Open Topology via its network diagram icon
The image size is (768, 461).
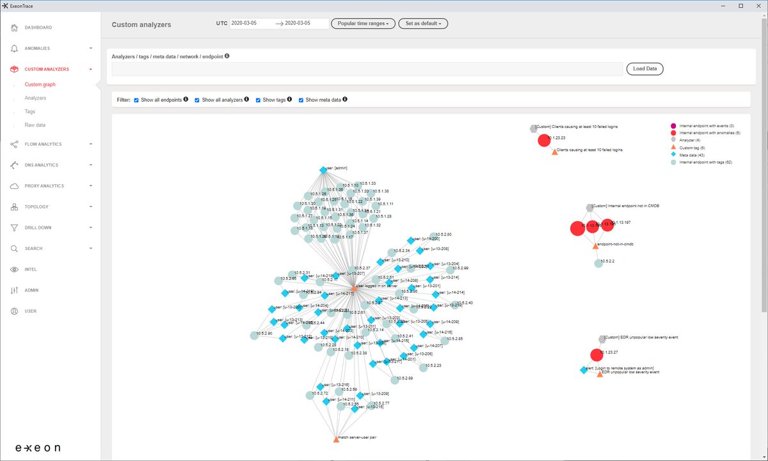[x=13, y=207]
